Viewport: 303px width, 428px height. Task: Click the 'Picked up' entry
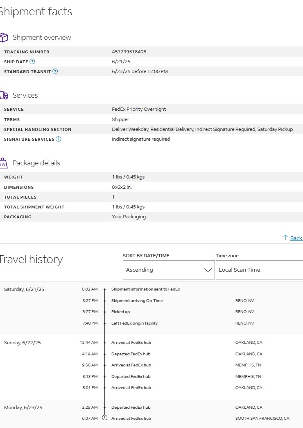(120, 312)
